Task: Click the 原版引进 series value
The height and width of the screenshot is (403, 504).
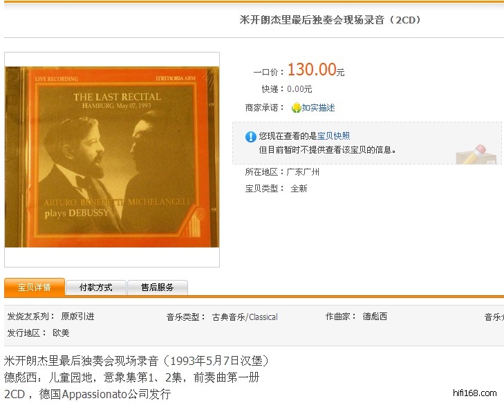Action: 78,316
